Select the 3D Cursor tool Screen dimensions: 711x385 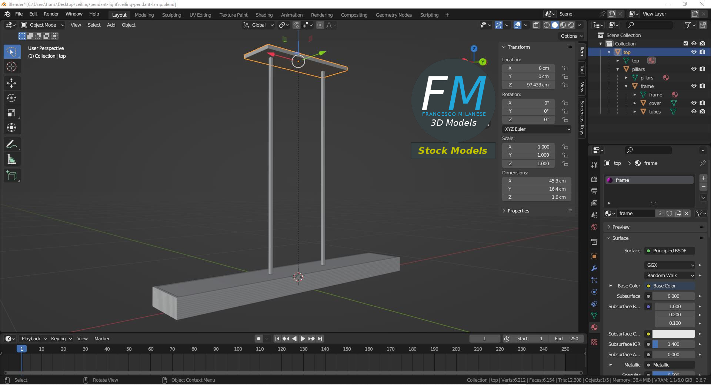point(11,67)
